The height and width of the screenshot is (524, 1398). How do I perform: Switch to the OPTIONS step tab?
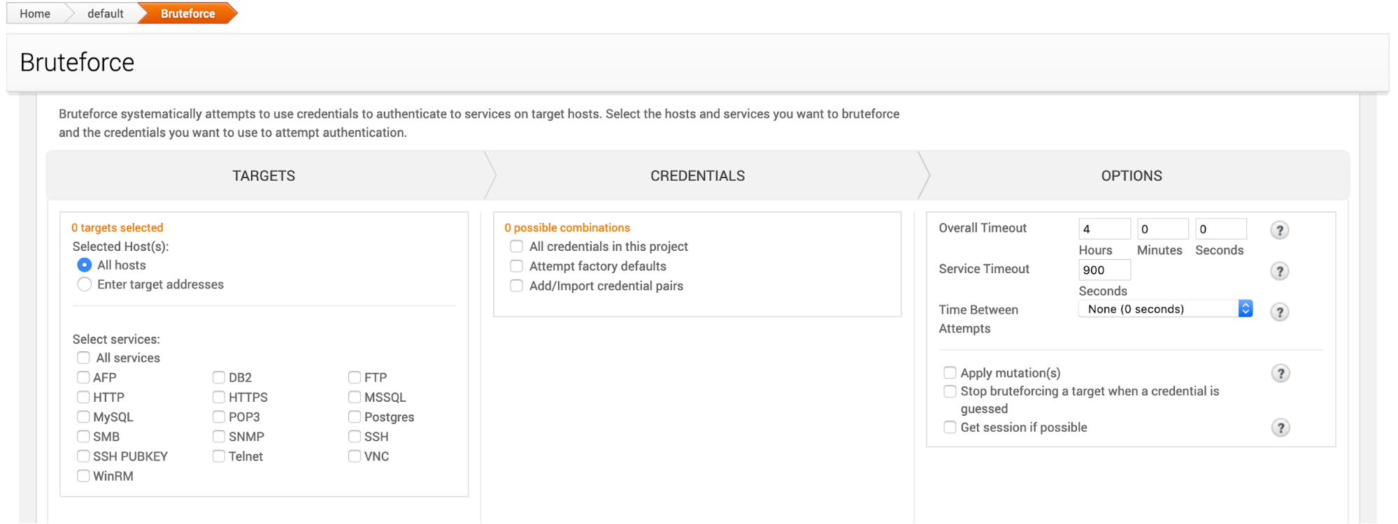(x=1131, y=176)
